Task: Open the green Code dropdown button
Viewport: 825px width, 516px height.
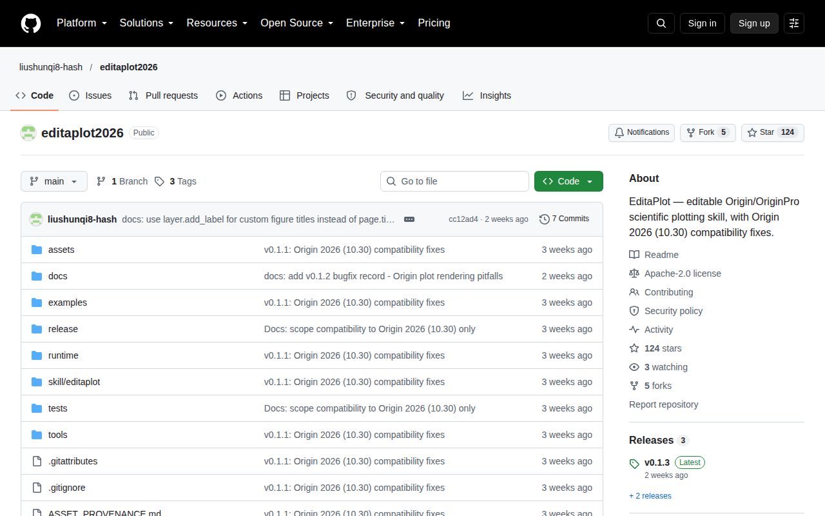Action: pyautogui.click(x=568, y=181)
